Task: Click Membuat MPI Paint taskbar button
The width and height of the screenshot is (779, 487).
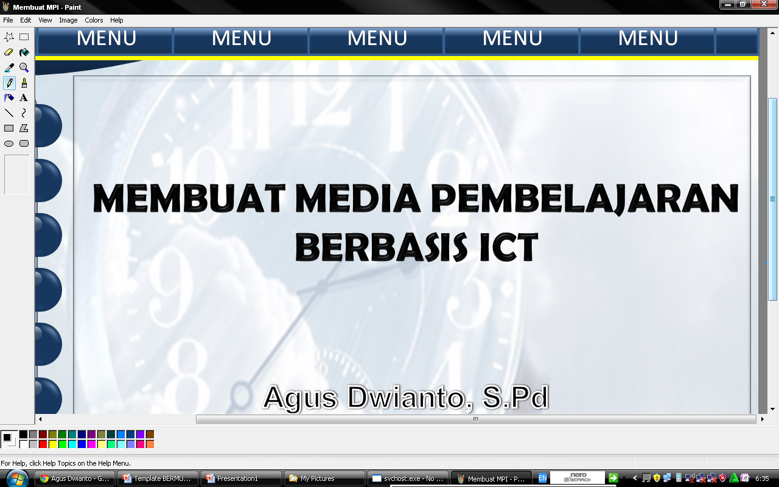Action: pyautogui.click(x=492, y=478)
